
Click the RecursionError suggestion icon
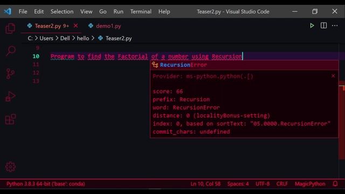point(155,65)
